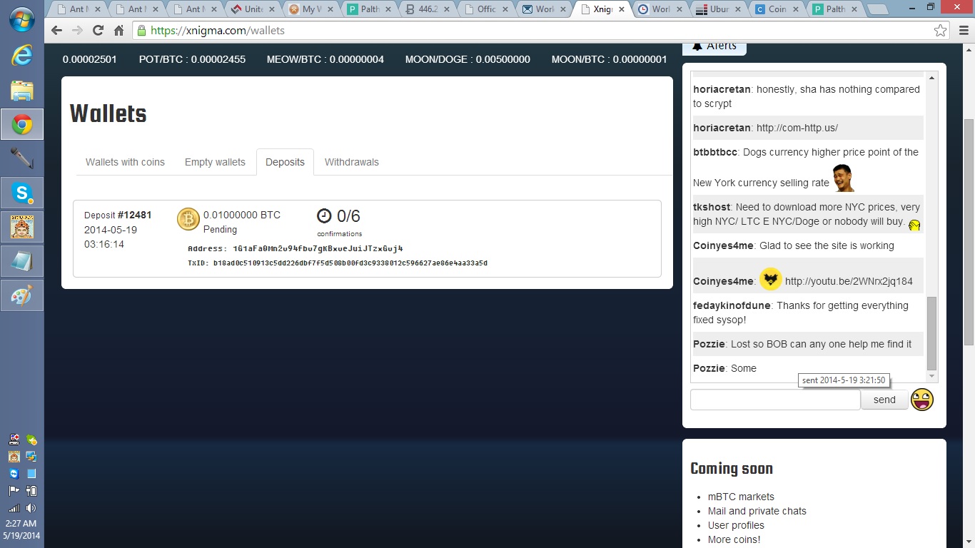Open the youtu.be link from Coinyes4me
This screenshot has height=548, width=975.
tap(848, 281)
